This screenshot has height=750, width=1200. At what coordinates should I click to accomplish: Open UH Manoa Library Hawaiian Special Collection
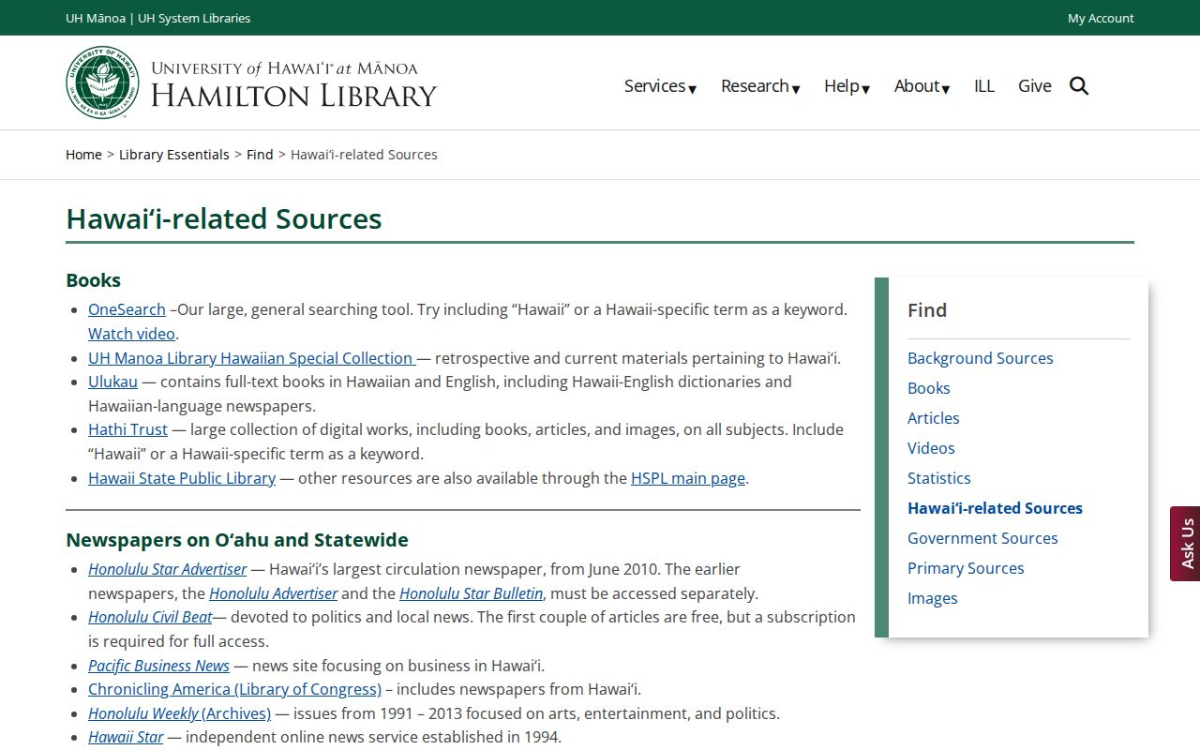coord(252,358)
